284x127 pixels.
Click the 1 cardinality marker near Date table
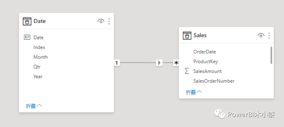(x=117, y=63)
